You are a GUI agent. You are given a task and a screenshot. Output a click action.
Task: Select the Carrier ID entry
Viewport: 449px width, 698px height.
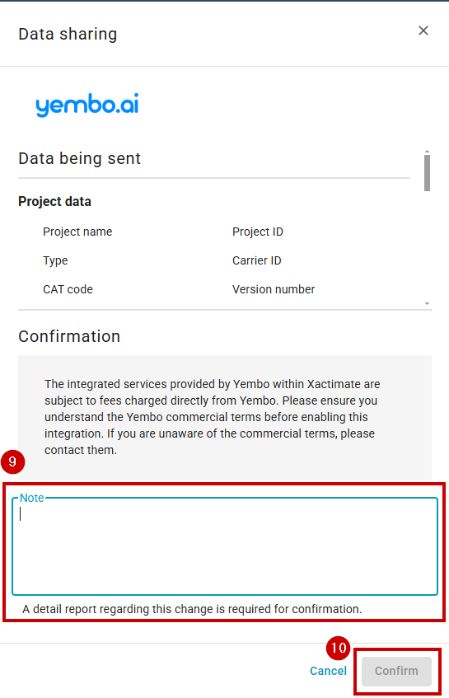[x=257, y=261]
